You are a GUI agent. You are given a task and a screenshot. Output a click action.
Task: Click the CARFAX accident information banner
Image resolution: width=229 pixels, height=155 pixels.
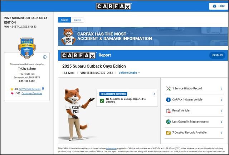coord(143,36)
